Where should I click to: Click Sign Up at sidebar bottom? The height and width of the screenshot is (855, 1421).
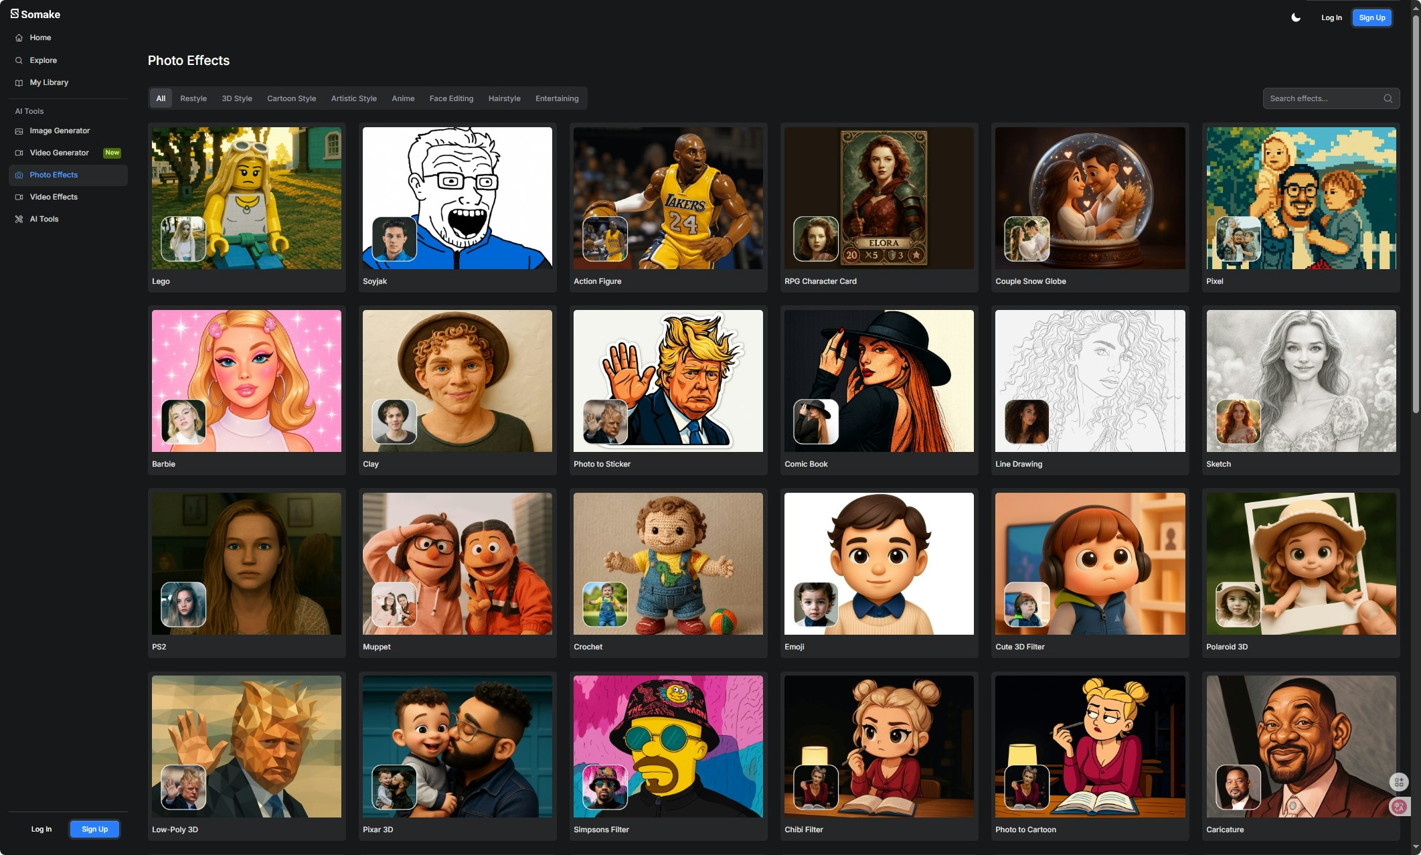click(x=94, y=829)
